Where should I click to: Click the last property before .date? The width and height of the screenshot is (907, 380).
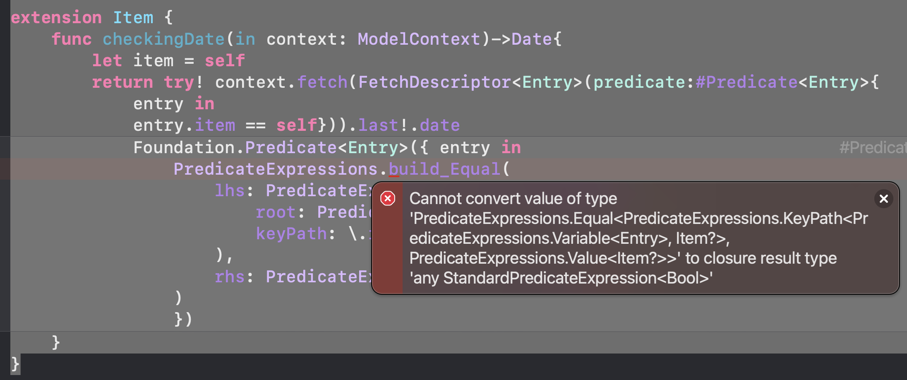(x=378, y=125)
